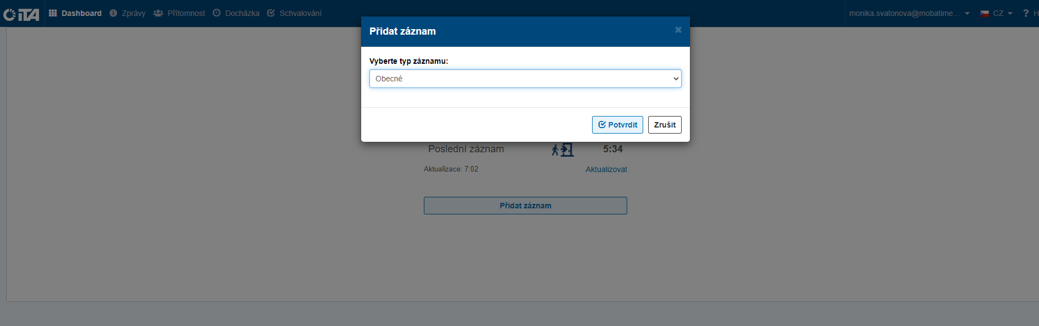This screenshot has height=326, width=1039.
Task: Click the iTA logo
Action: 21,14
